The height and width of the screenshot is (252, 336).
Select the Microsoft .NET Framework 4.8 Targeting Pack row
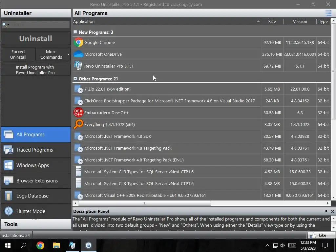pos(201,148)
